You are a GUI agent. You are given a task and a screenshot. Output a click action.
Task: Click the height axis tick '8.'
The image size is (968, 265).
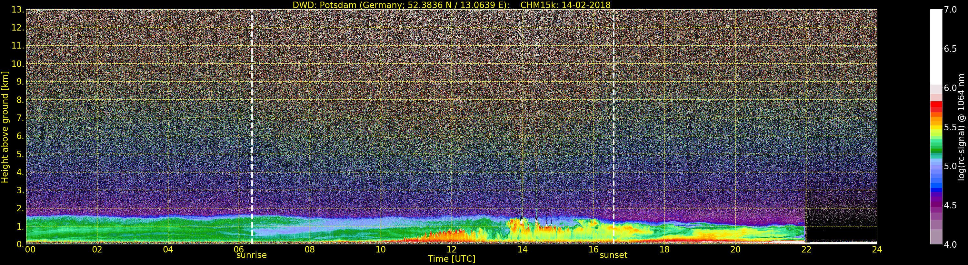click(x=20, y=100)
